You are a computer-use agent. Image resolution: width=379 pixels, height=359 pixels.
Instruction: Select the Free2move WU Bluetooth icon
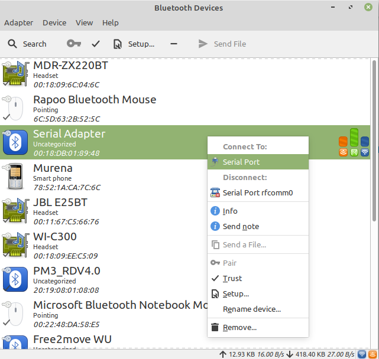point(15,342)
